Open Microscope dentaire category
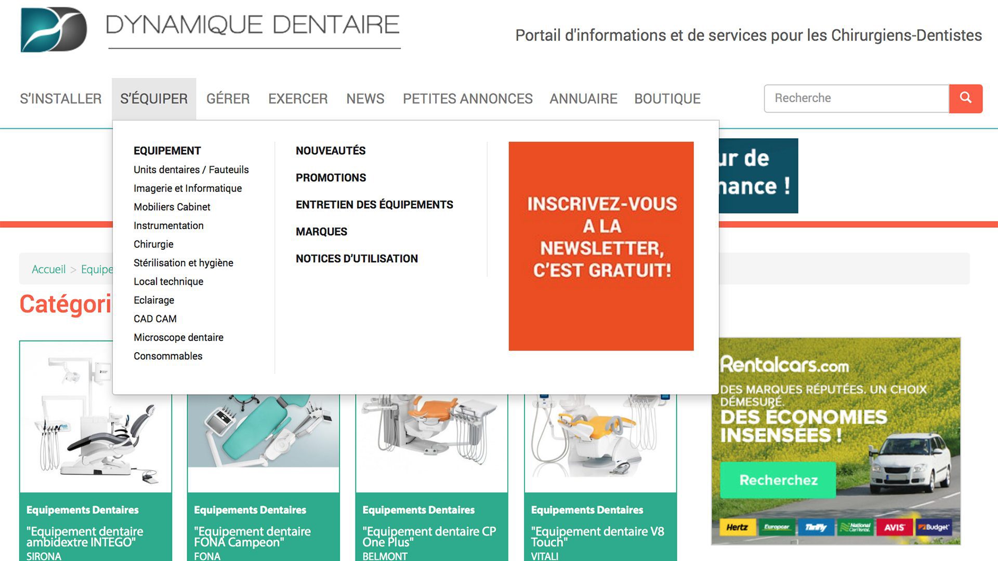Image resolution: width=998 pixels, height=561 pixels. pos(178,338)
